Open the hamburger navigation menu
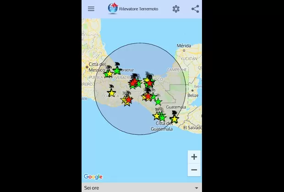 pos(91,9)
